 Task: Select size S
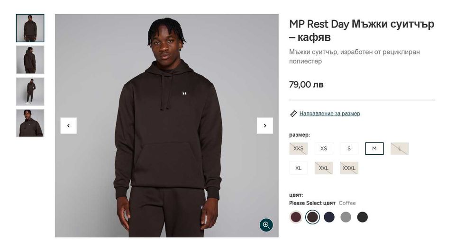pos(349,149)
